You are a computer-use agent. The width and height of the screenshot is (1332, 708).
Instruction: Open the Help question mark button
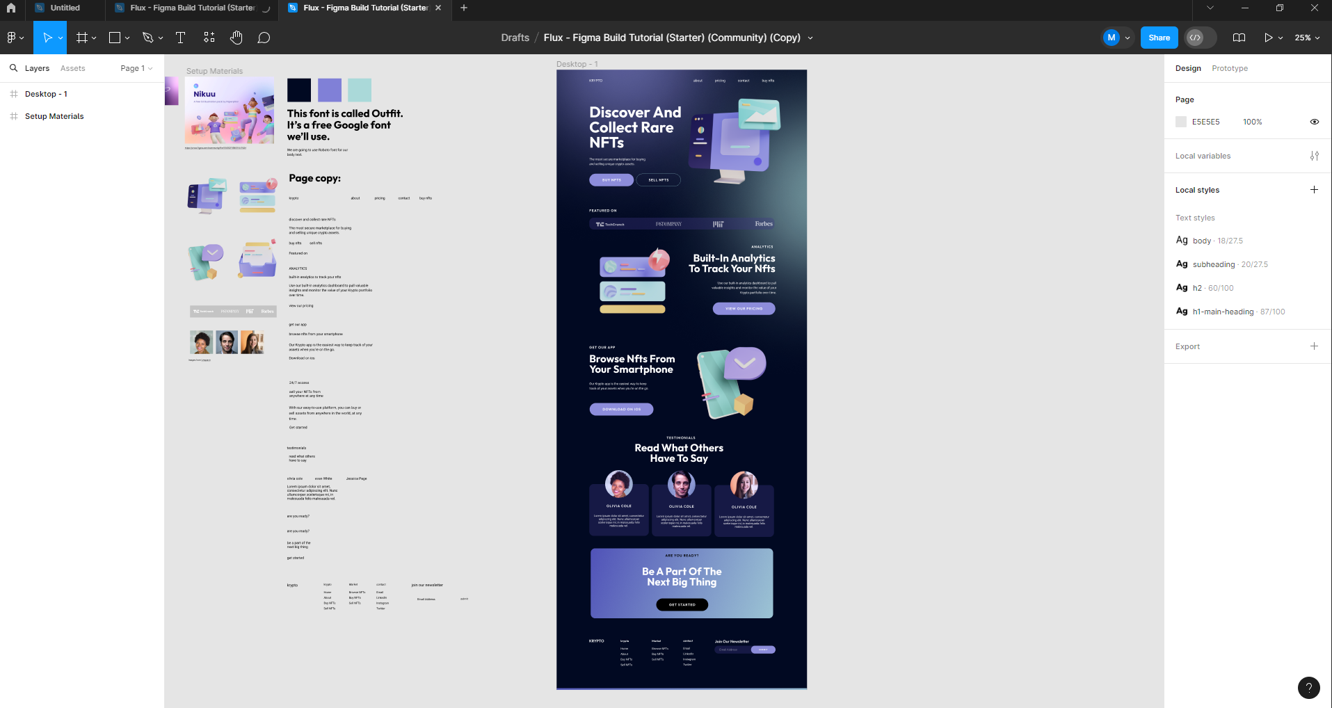tap(1308, 688)
